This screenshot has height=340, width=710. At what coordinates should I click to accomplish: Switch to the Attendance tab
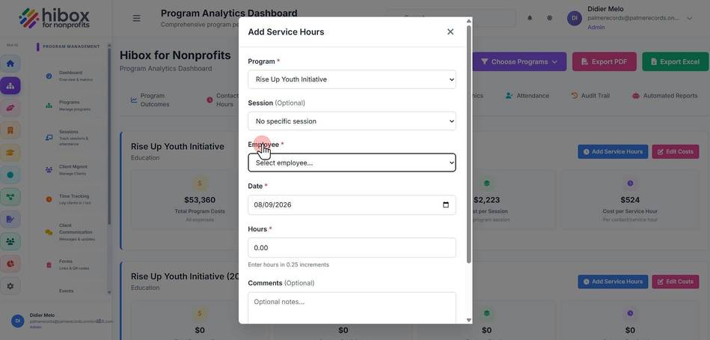point(527,96)
